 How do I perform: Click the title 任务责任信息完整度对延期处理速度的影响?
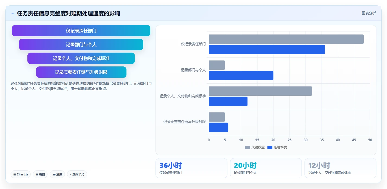click(x=68, y=14)
